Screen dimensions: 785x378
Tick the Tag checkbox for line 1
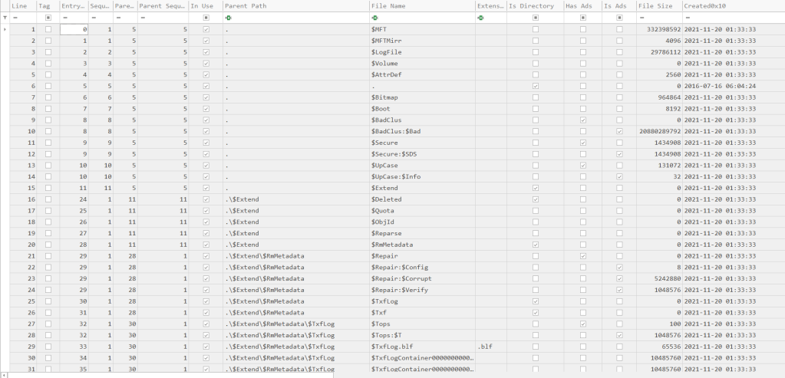48,29
